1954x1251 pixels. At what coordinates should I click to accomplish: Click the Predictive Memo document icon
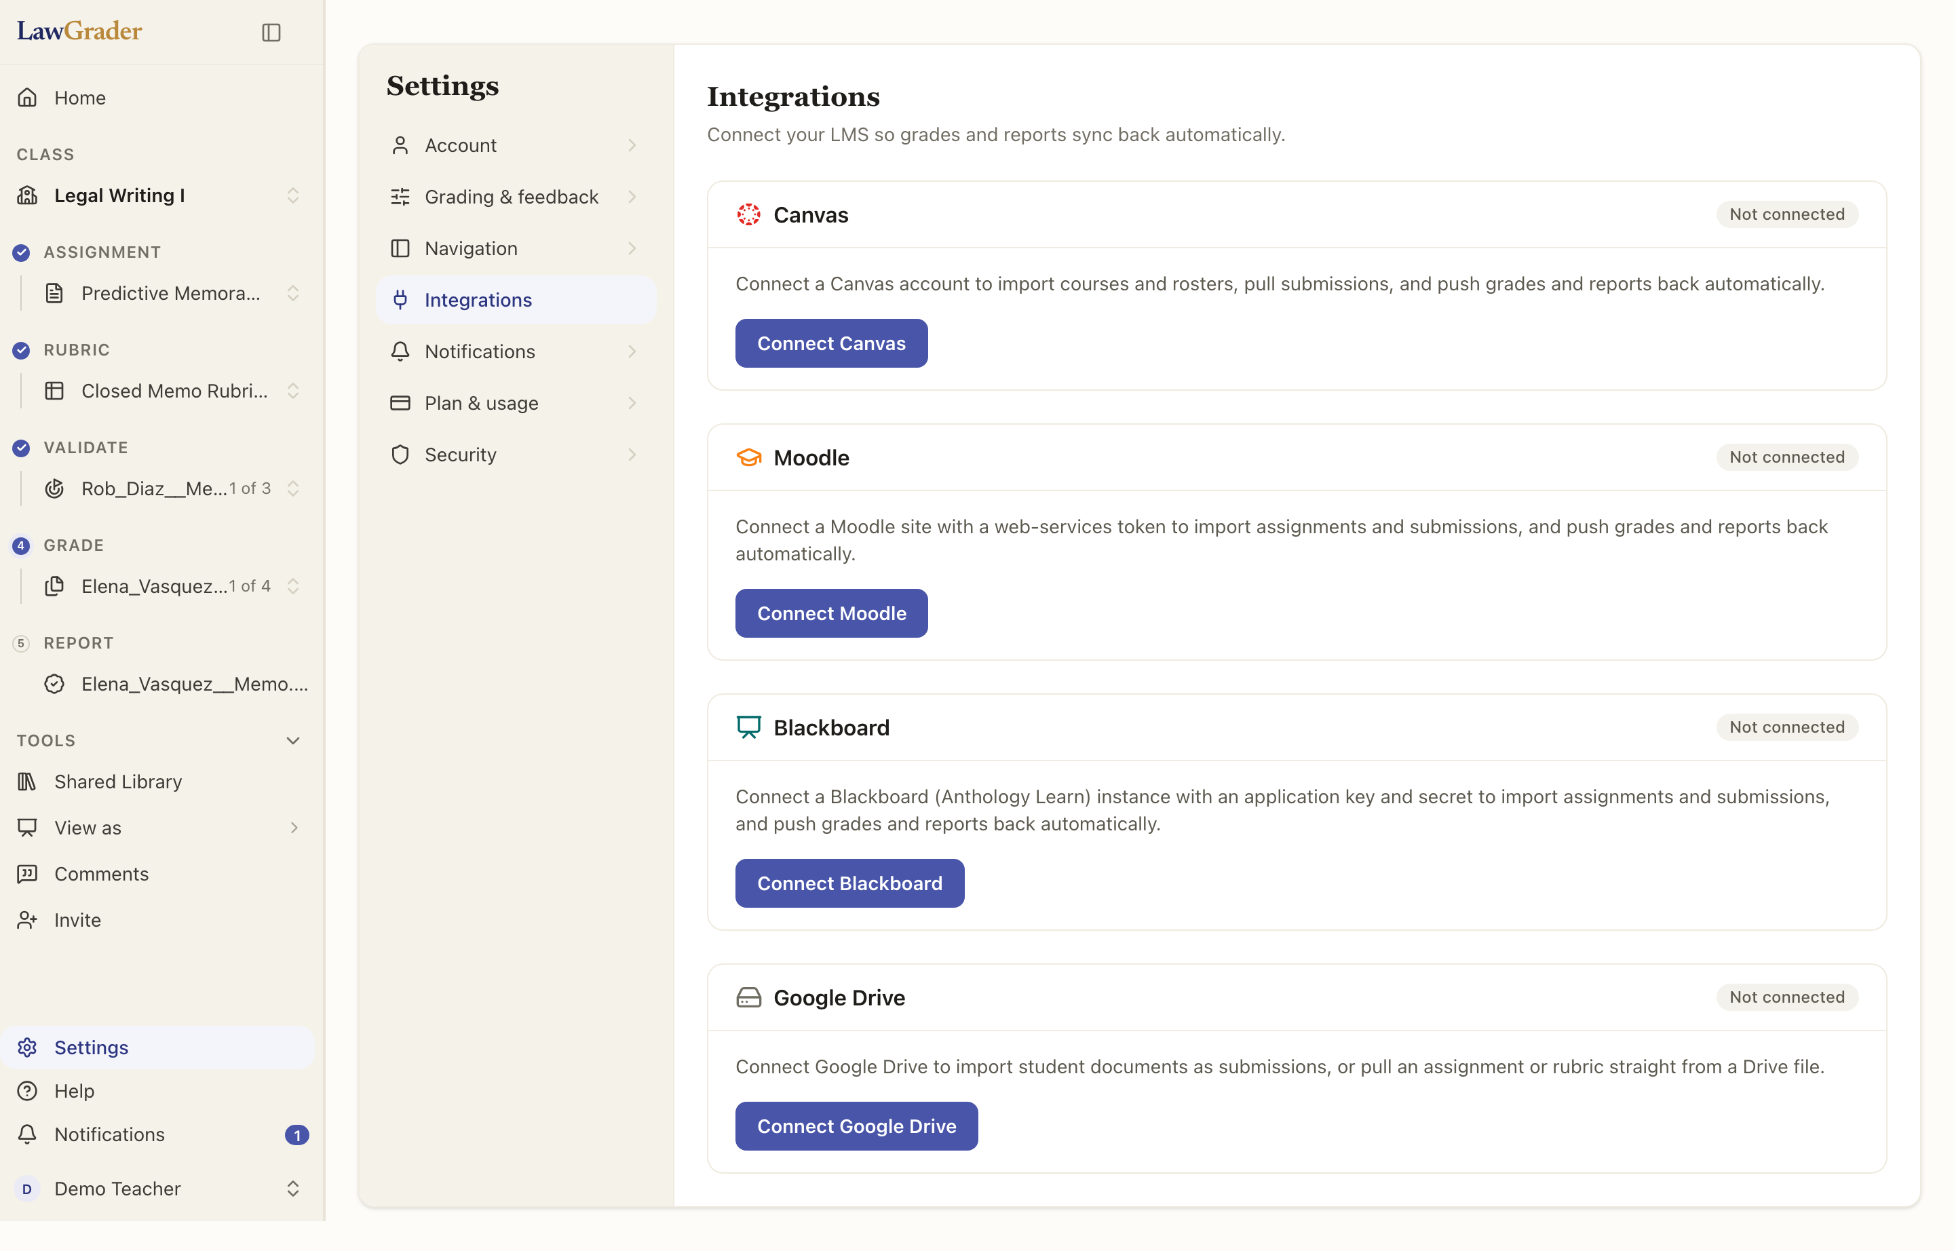point(54,293)
